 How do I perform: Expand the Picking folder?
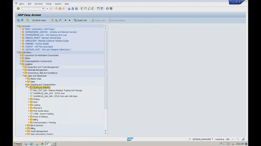(29, 99)
